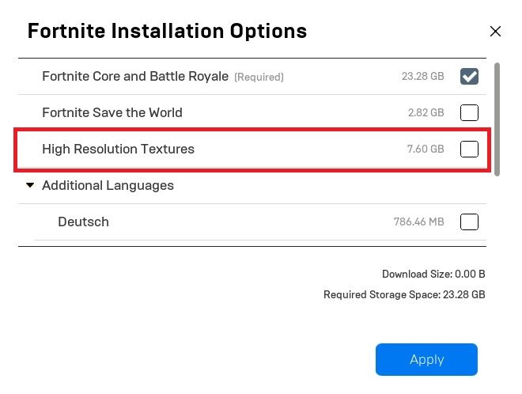Close the Fortnite Installation Options dialog
This screenshot has height=394, width=522.
tap(496, 32)
